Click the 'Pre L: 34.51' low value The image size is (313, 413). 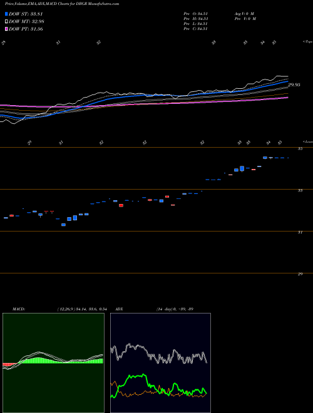pyautogui.click(x=196, y=24)
